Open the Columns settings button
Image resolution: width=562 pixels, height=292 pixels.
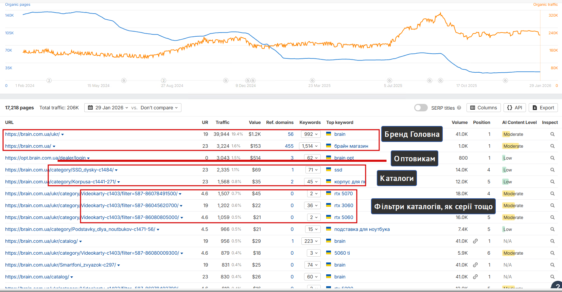click(484, 108)
